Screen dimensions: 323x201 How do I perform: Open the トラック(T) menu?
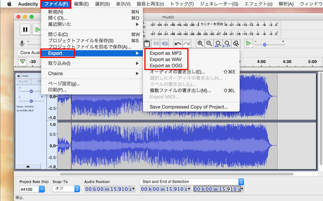click(x=182, y=4)
